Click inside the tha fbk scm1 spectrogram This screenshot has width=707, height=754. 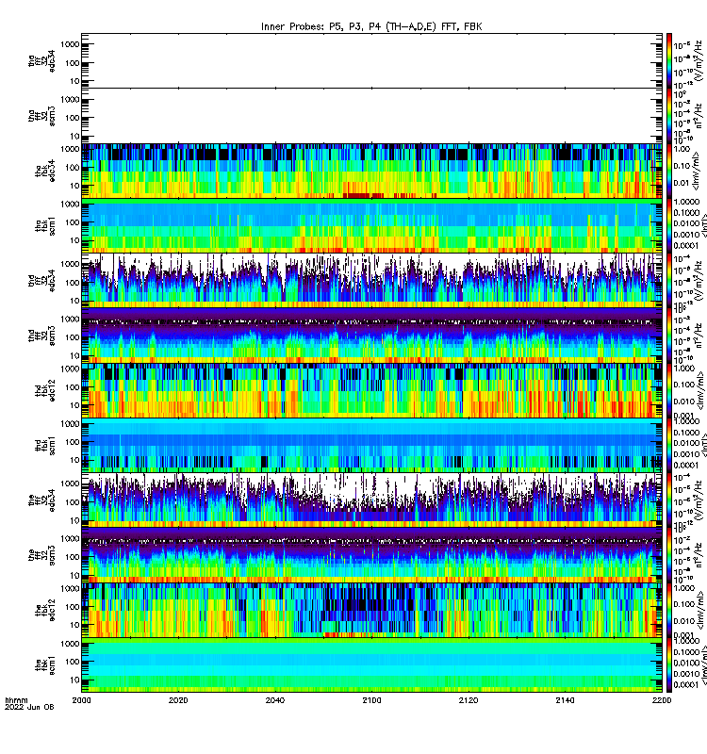tap(371, 225)
